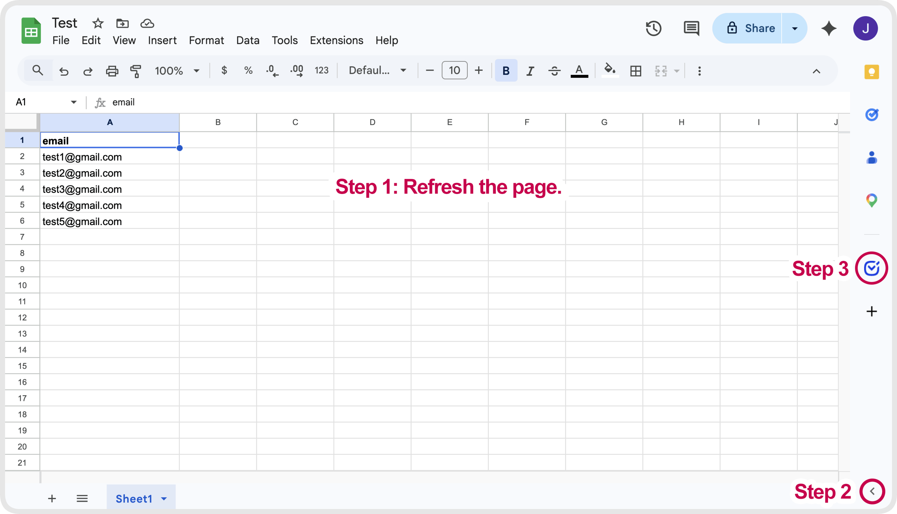Open Google Maps from the sidebar
897x514 pixels.
[x=871, y=200]
